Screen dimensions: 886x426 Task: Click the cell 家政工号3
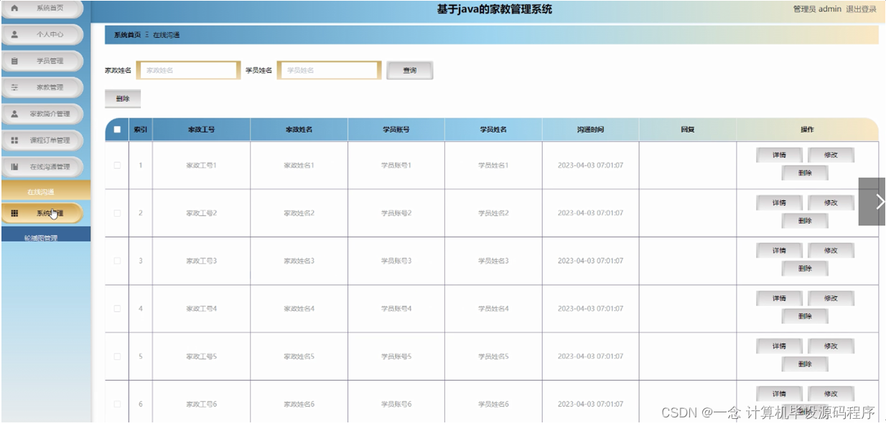point(201,261)
